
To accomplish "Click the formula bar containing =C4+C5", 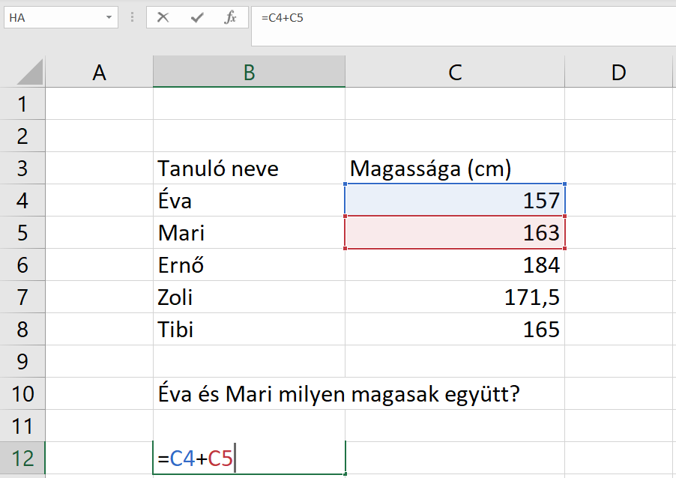I will coord(450,17).
